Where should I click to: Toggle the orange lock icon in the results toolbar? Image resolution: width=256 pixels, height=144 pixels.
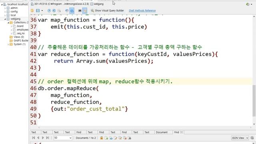point(102,138)
